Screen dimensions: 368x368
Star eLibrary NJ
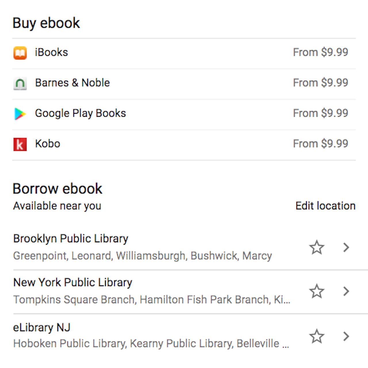[317, 336]
